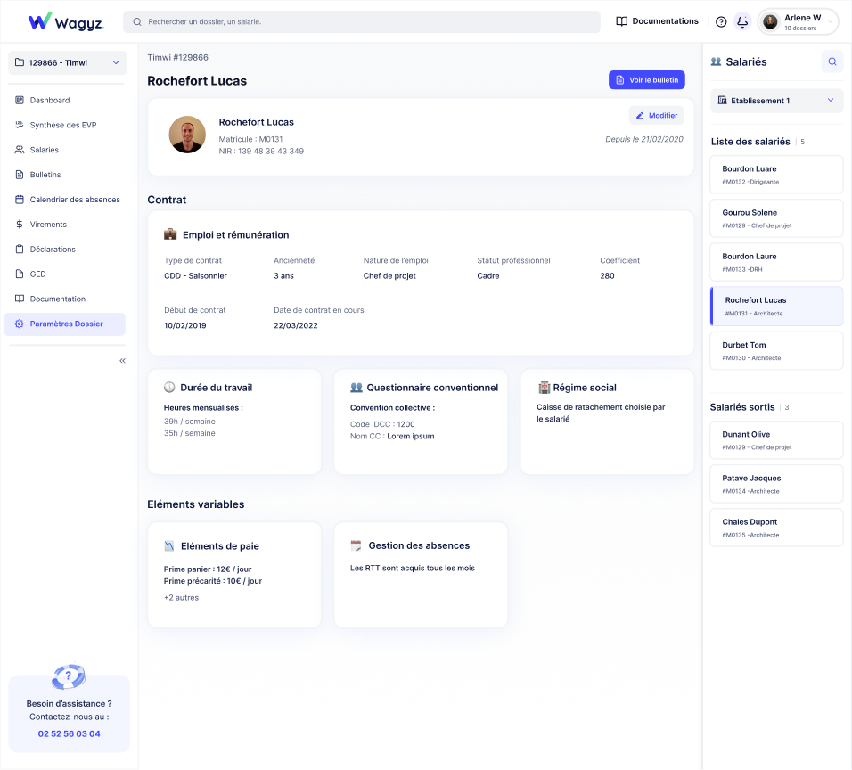
Task: Select employee Bourdon Luare card
Action: click(x=776, y=175)
